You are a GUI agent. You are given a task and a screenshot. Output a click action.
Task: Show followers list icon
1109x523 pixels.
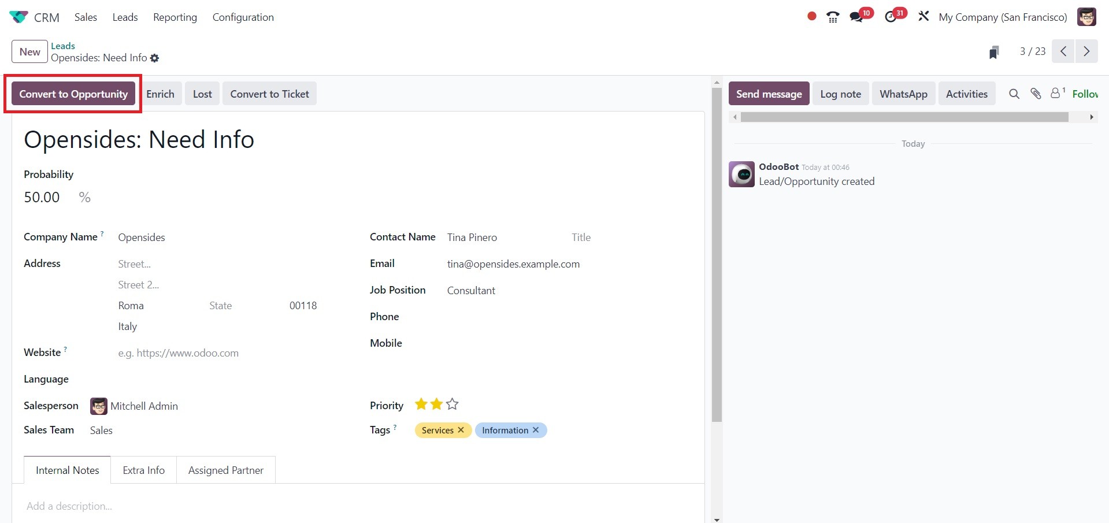click(x=1058, y=93)
